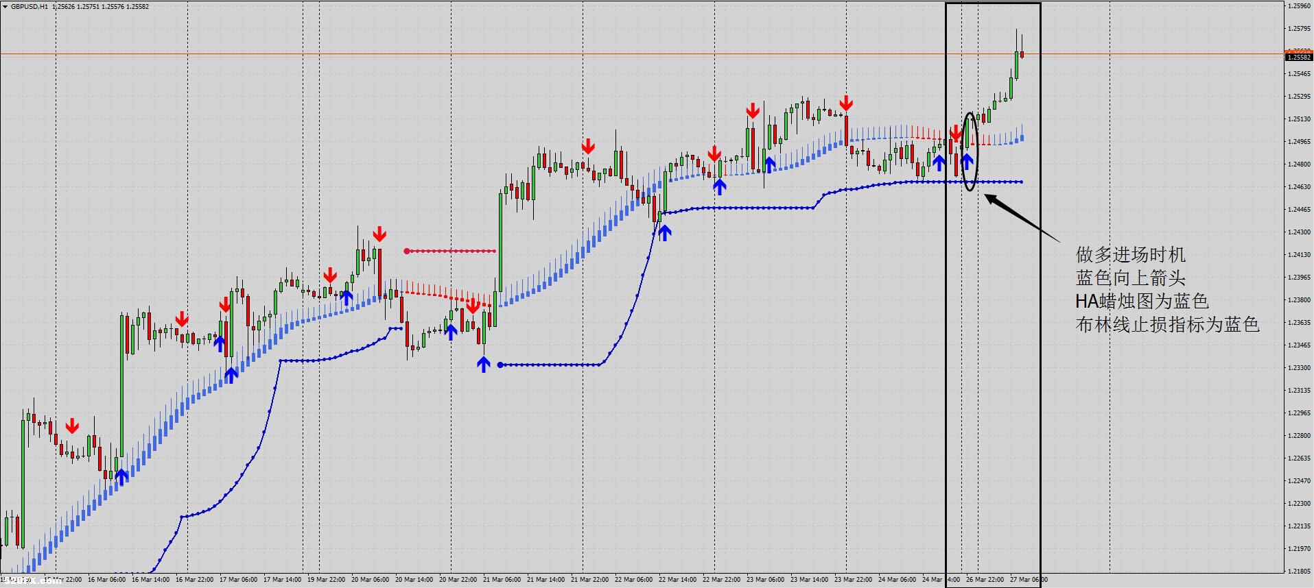Click the 1.23300 price scale label
Screen dimensions: 1314x588
1299,368
